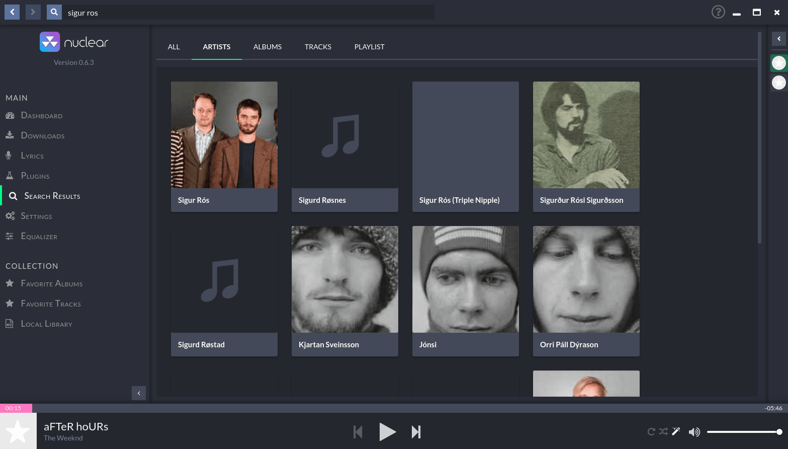Open Local Library
The width and height of the screenshot is (788, 449).
47,324
